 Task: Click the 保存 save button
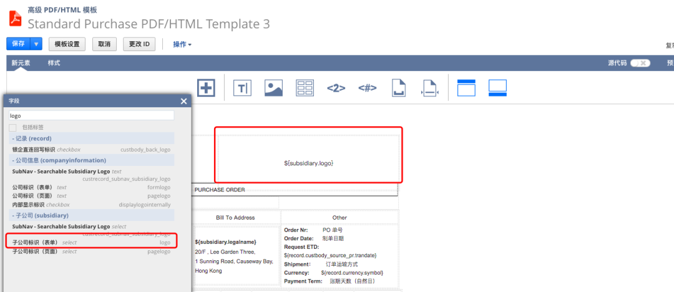(x=19, y=44)
